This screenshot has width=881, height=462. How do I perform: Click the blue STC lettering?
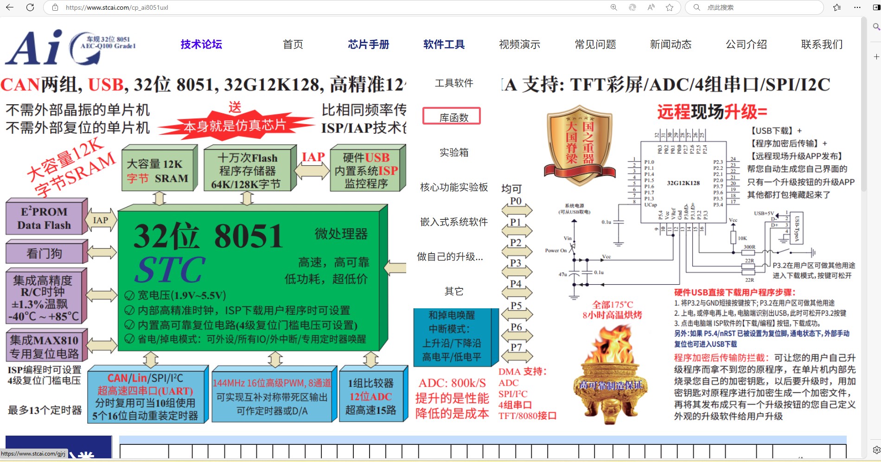pyautogui.click(x=171, y=269)
